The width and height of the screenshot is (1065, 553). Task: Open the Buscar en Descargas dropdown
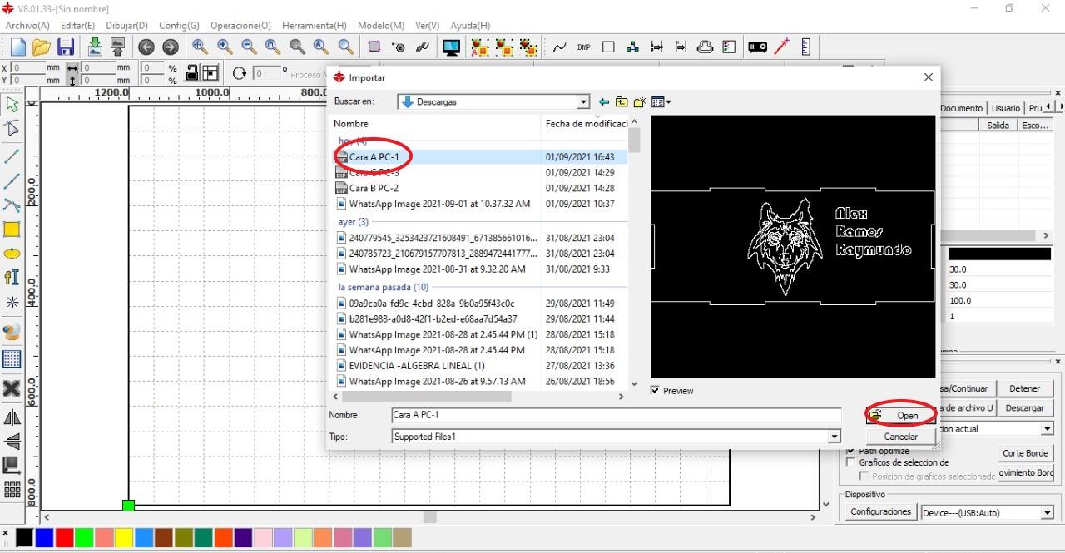(x=583, y=102)
